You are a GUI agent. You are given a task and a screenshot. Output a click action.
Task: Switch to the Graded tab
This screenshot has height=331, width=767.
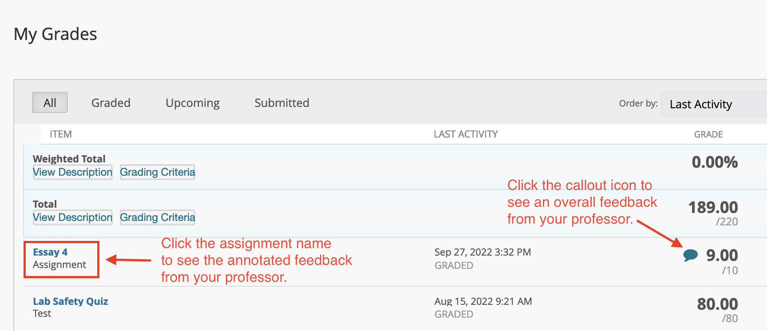click(x=111, y=103)
